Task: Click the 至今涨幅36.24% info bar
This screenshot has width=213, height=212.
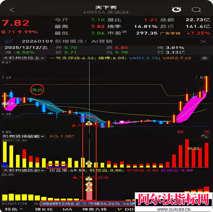Action: pos(88,204)
